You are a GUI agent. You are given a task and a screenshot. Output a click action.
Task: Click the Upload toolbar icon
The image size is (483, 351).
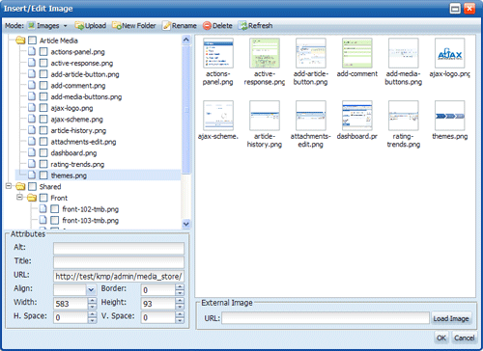[x=79, y=26]
